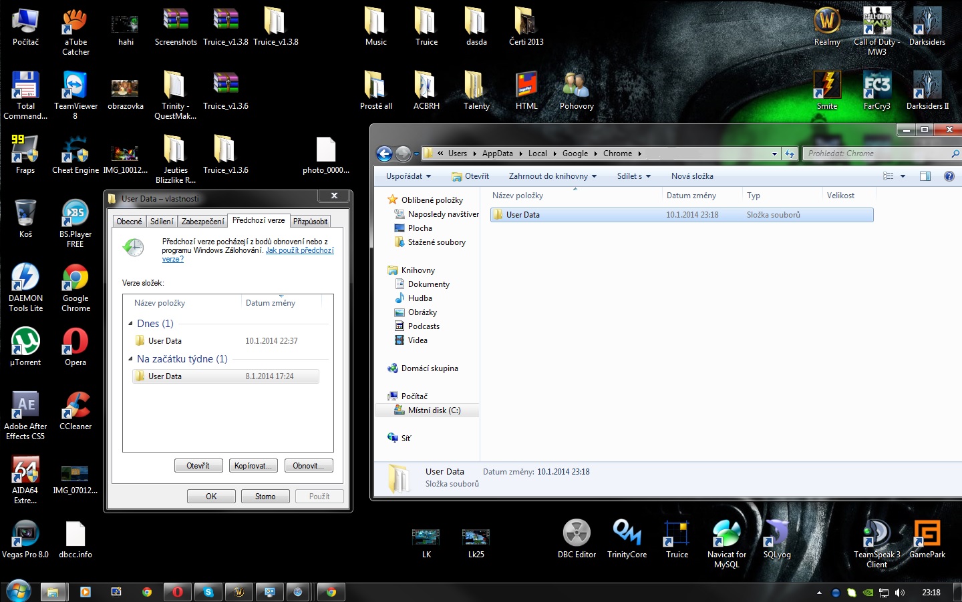The image size is (962, 602).
Task: Select User Data folder in Explorer list
Action: [681, 215]
